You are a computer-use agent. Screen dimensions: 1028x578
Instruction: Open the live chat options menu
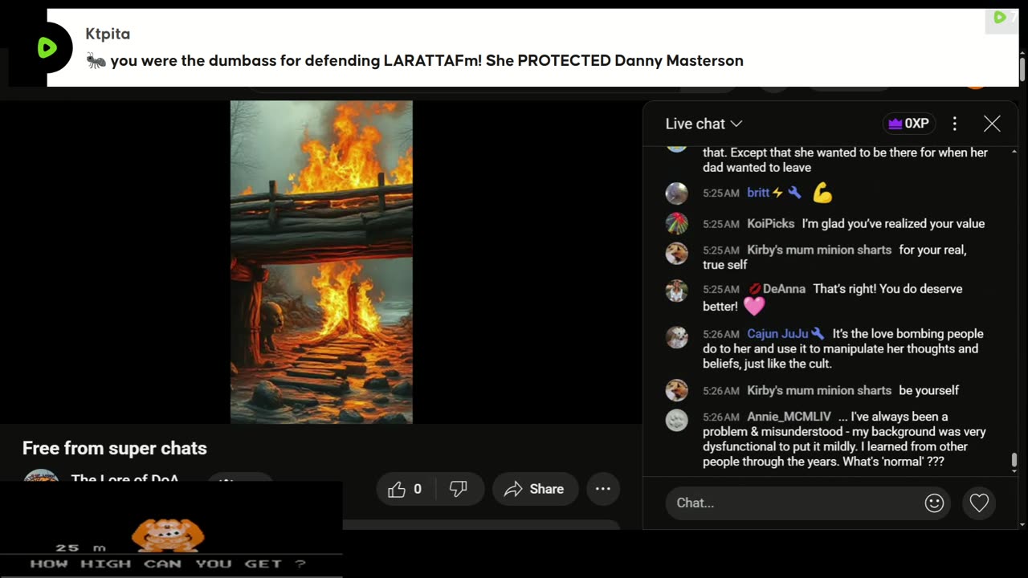[x=954, y=124]
